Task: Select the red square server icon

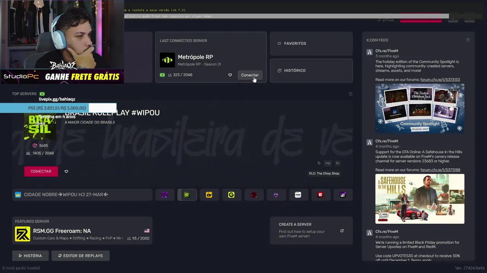Action: [x=320, y=195]
